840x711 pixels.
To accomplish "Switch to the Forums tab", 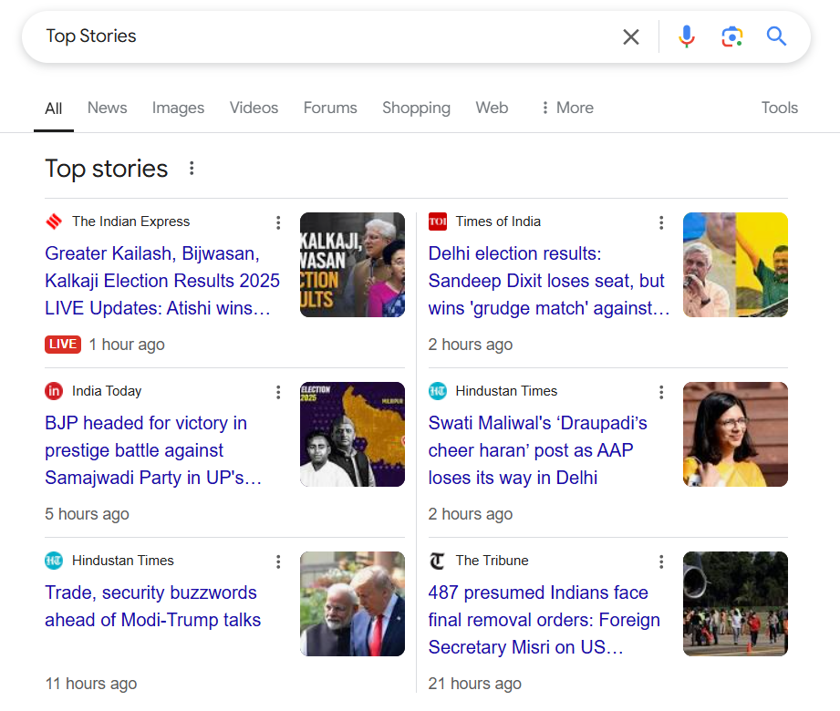I will (330, 108).
